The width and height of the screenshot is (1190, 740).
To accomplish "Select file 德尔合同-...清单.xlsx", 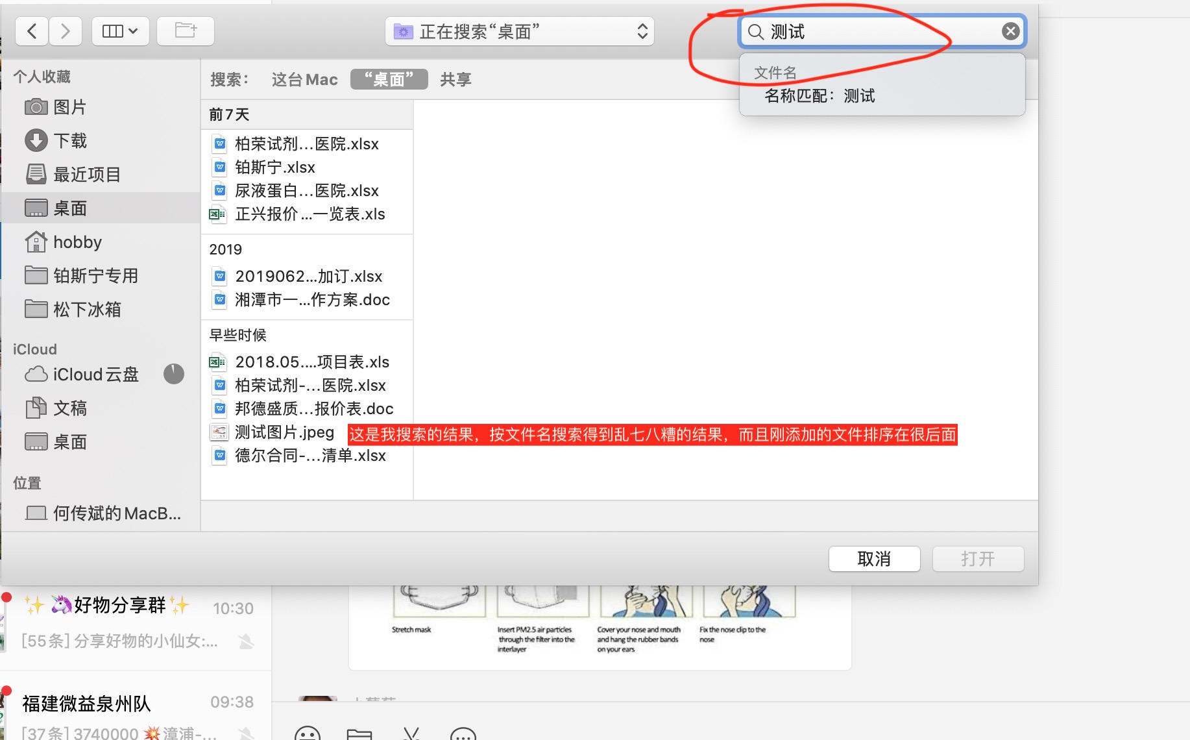I will [x=307, y=456].
